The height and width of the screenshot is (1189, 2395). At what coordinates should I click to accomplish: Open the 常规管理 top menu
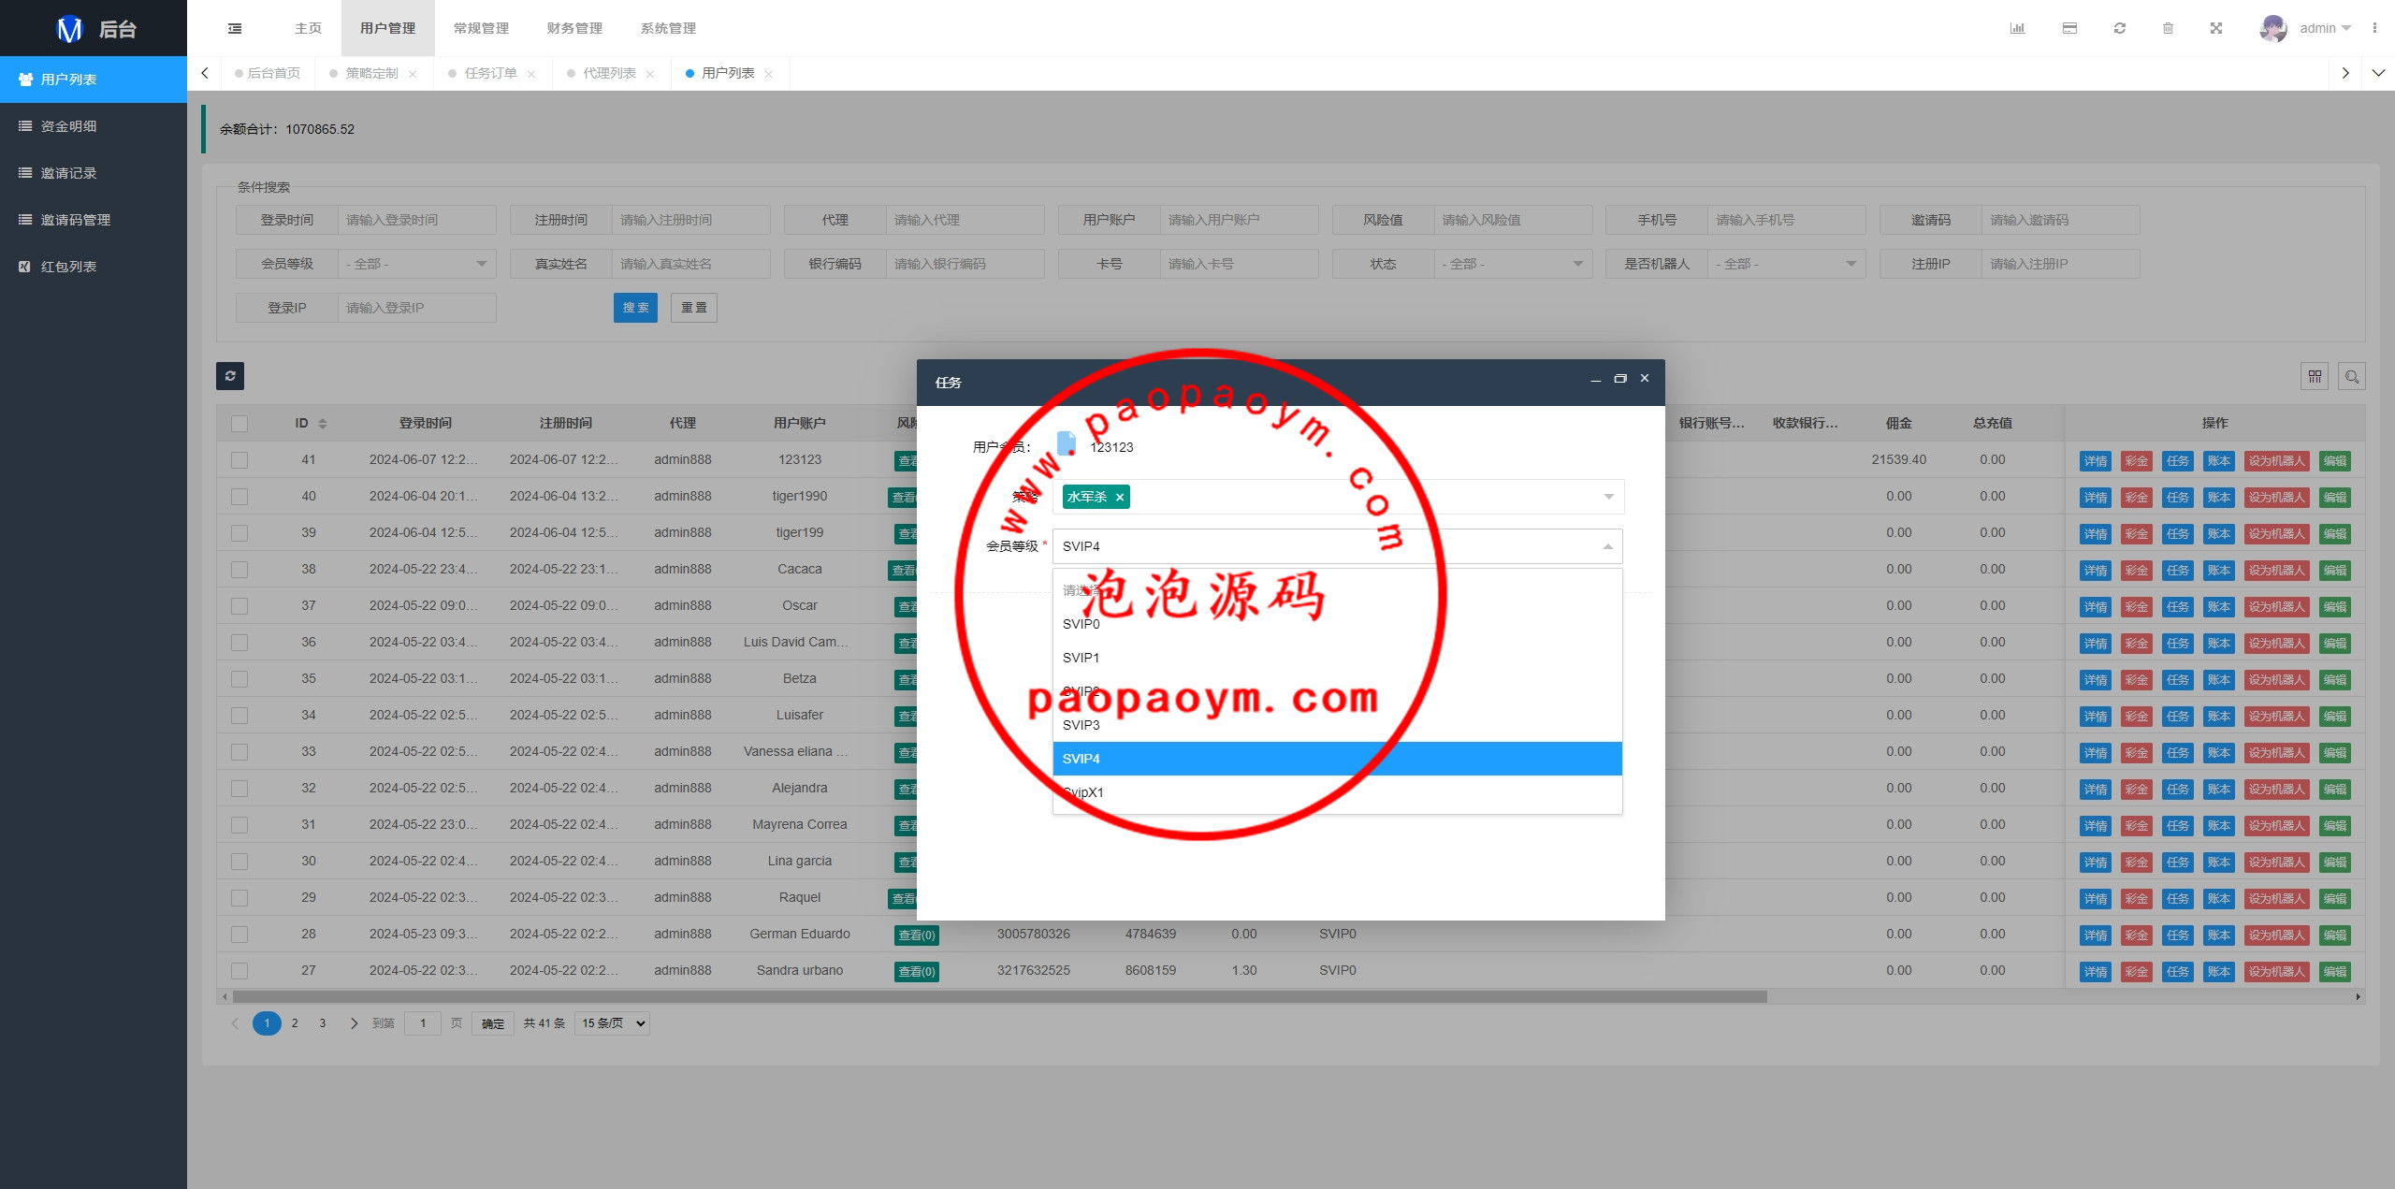(481, 28)
